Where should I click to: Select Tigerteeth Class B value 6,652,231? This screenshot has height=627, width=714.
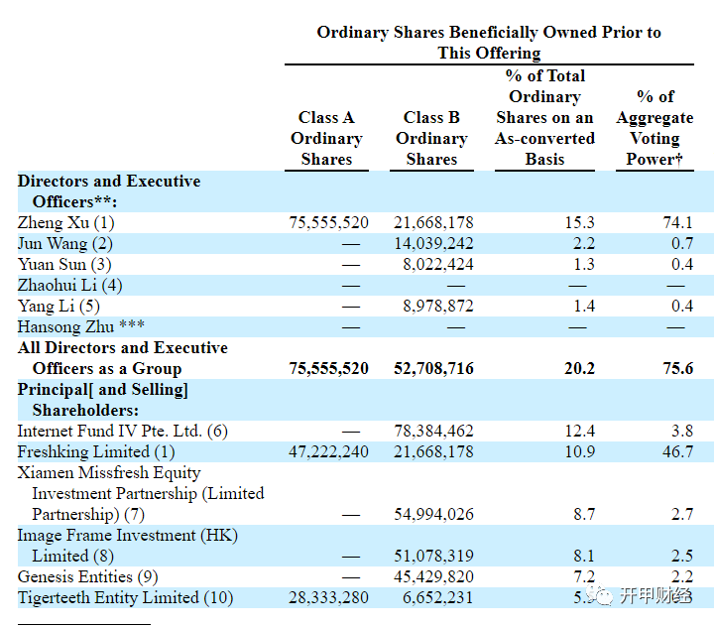(438, 598)
